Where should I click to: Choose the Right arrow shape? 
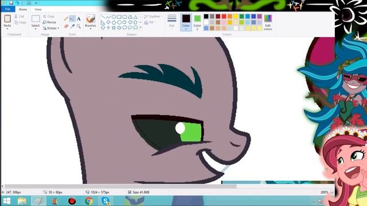click(x=124, y=22)
